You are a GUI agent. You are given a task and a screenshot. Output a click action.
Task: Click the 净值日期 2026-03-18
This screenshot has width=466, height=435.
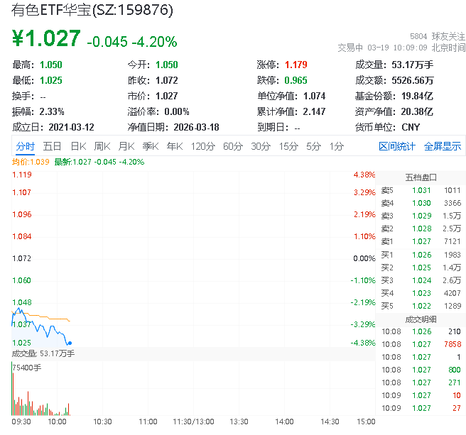[x=196, y=127]
